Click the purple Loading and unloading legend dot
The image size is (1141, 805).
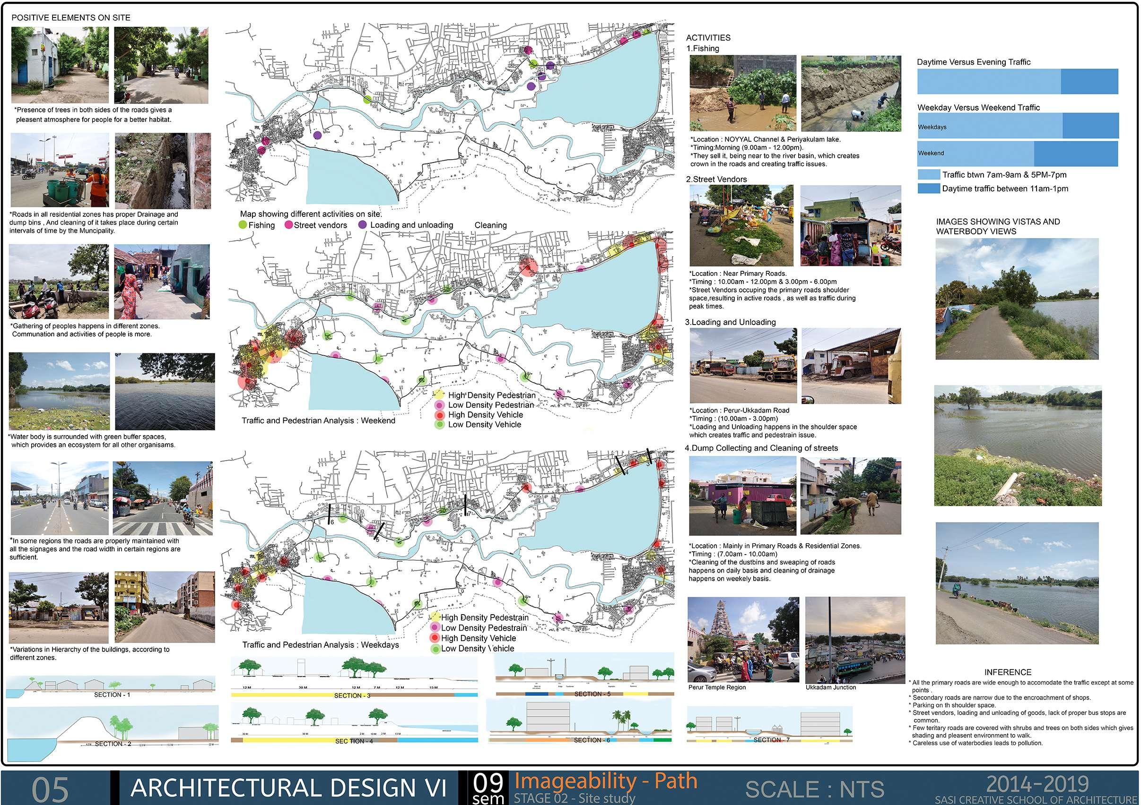pyautogui.click(x=362, y=225)
